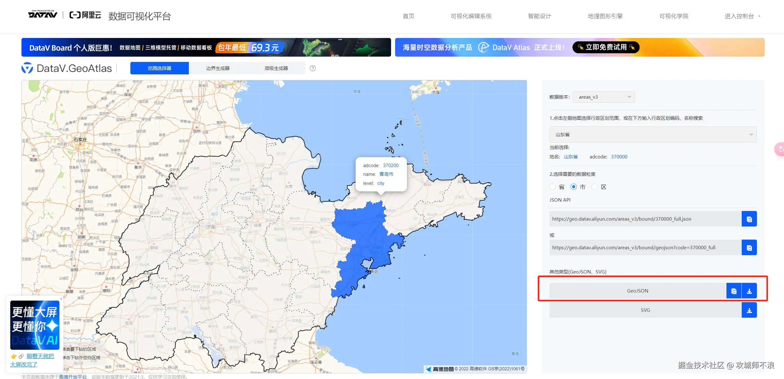This screenshot has width=784, height=379.
Task: Select the 省 granularity radio button
Action: tap(553, 187)
